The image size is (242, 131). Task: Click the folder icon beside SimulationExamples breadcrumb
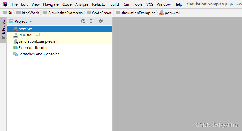[x=45, y=13]
